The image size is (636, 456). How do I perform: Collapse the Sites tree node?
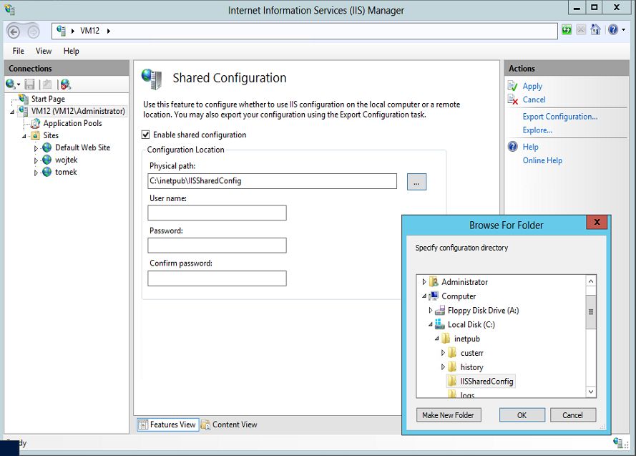24,136
